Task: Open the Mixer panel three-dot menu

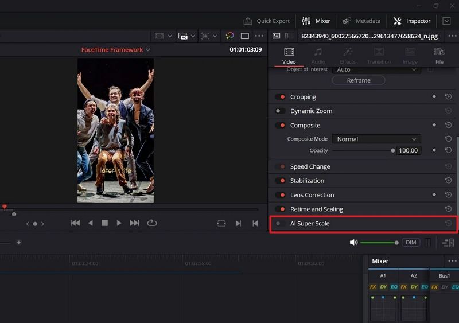Action: coord(452,260)
